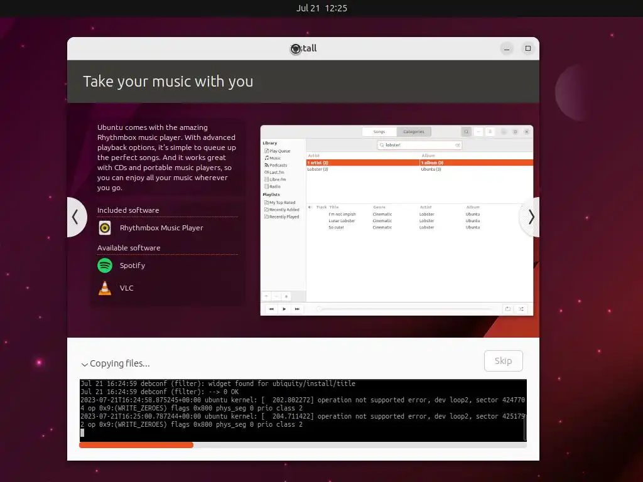Screen dimensions: 643x482
Task: Select highlighted "1 artist (3)" row in screenshot
Action: [x=363, y=163]
